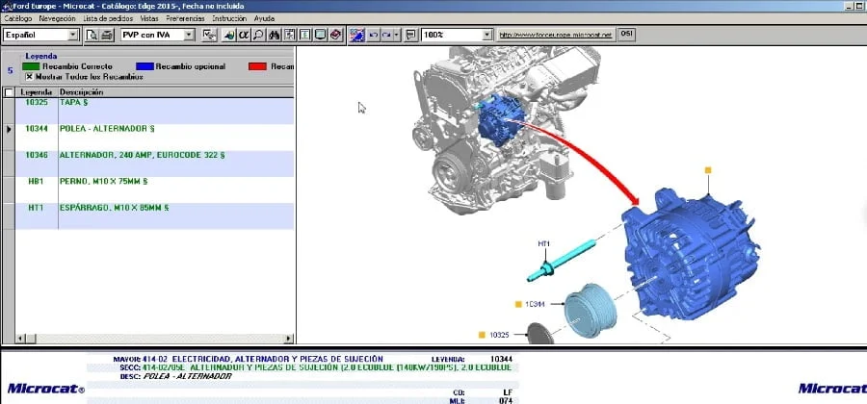This screenshot has width=867, height=404.
Task: Click the green Recambio Correcto swatch
Action: [31, 66]
